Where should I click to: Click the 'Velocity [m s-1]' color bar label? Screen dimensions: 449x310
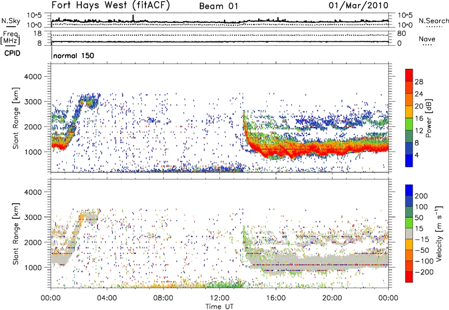pyautogui.click(x=439, y=233)
